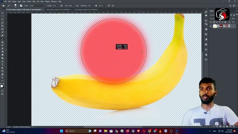This screenshot has width=238, height=134.
Task: Open the Filter menu
Action: [34, 1]
